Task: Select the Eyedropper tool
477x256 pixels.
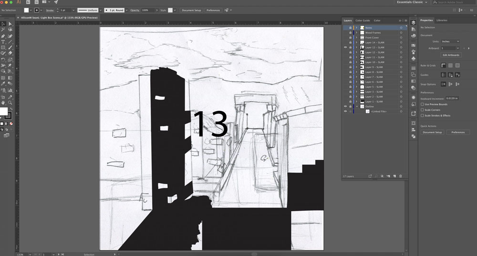Action: [3, 83]
